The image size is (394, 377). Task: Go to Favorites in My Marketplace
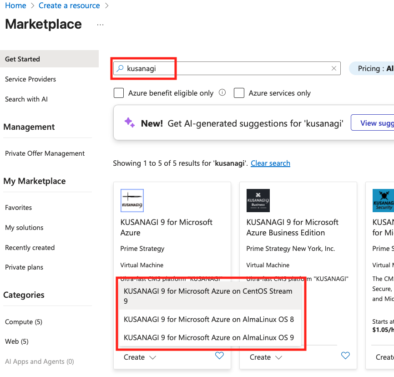point(18,208)
